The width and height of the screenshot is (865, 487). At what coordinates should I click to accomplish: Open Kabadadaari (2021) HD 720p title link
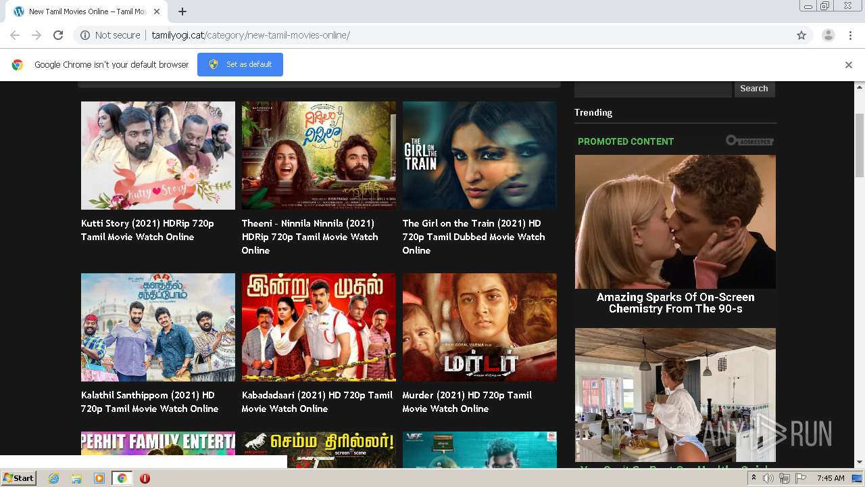pos(317,402)
